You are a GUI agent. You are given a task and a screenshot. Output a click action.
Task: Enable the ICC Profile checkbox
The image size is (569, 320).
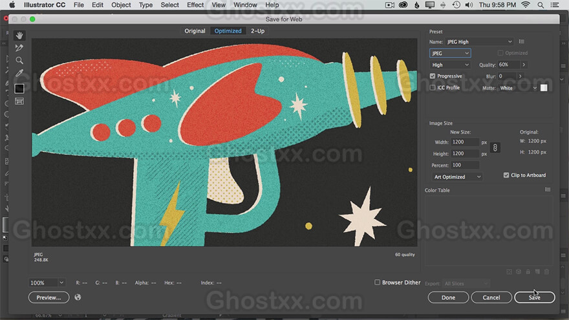[x=433, y=87]
